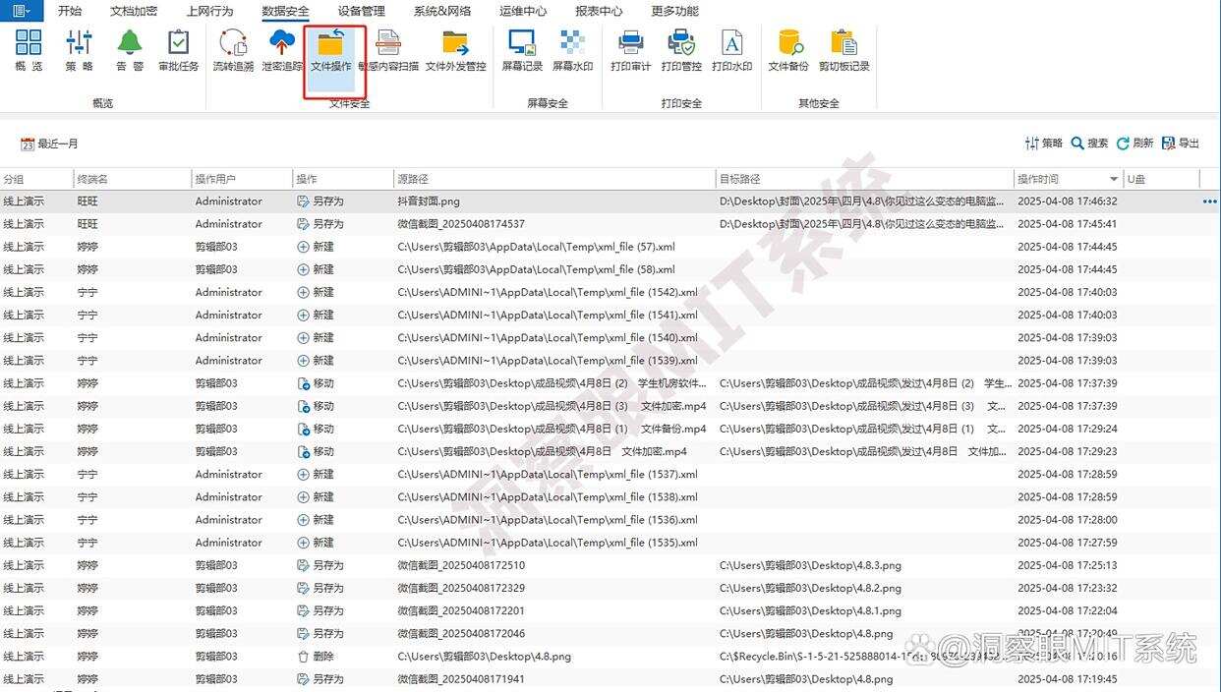Click the 导出 export button
Image resolution: width=1221 pixels, height=692 pixels.
pyautogui.click(x=1181, y=144)
